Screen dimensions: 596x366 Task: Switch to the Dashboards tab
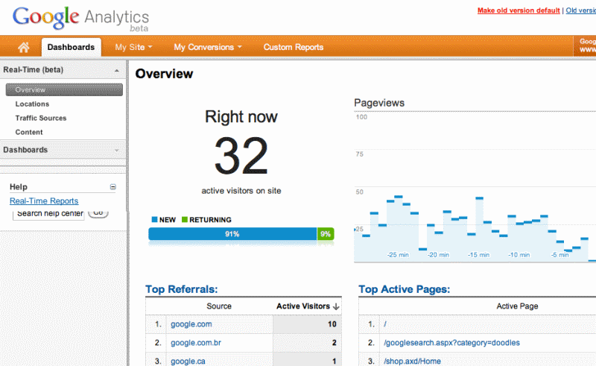tap(71, 47)
